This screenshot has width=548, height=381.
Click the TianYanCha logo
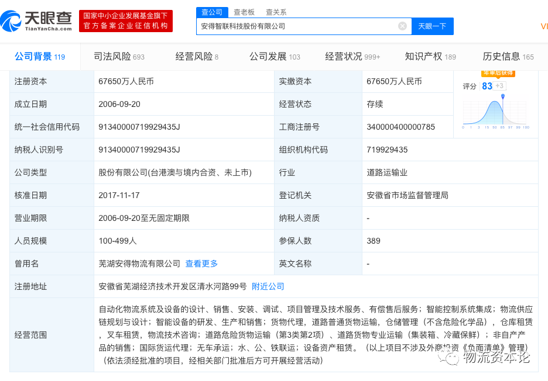coord(36,21)
